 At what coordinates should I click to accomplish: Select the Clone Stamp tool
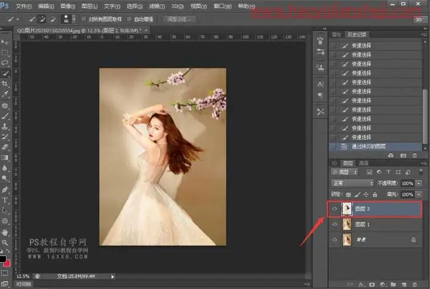[x=5, y=126]
